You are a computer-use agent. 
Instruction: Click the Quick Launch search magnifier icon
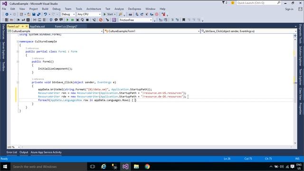pos(279,3)
